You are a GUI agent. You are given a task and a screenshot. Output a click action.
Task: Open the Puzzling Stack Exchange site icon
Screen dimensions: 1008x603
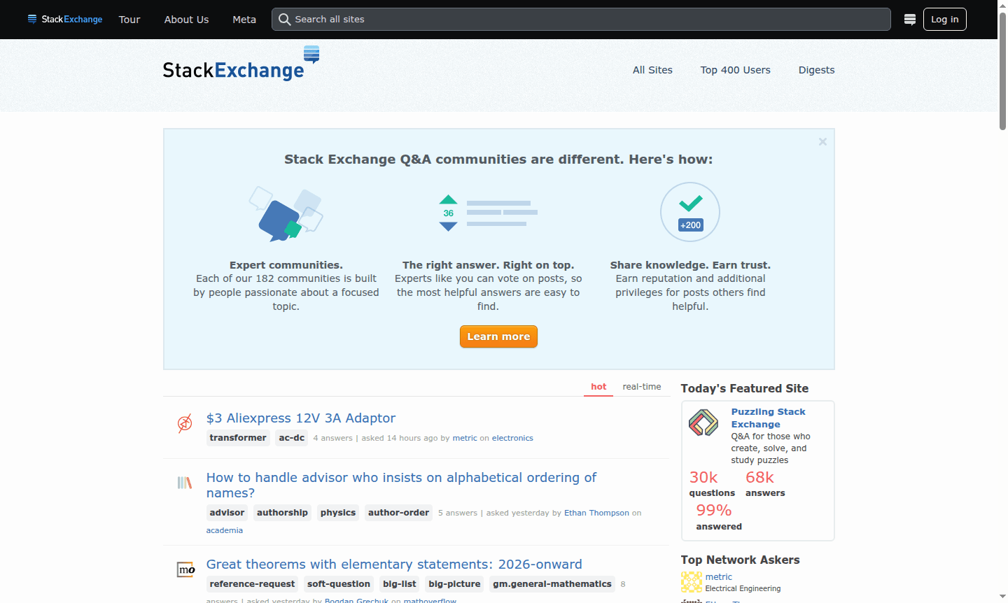tap(703, 423)
